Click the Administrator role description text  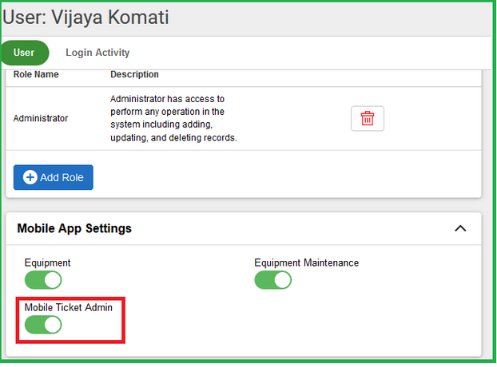coord(173,118)
